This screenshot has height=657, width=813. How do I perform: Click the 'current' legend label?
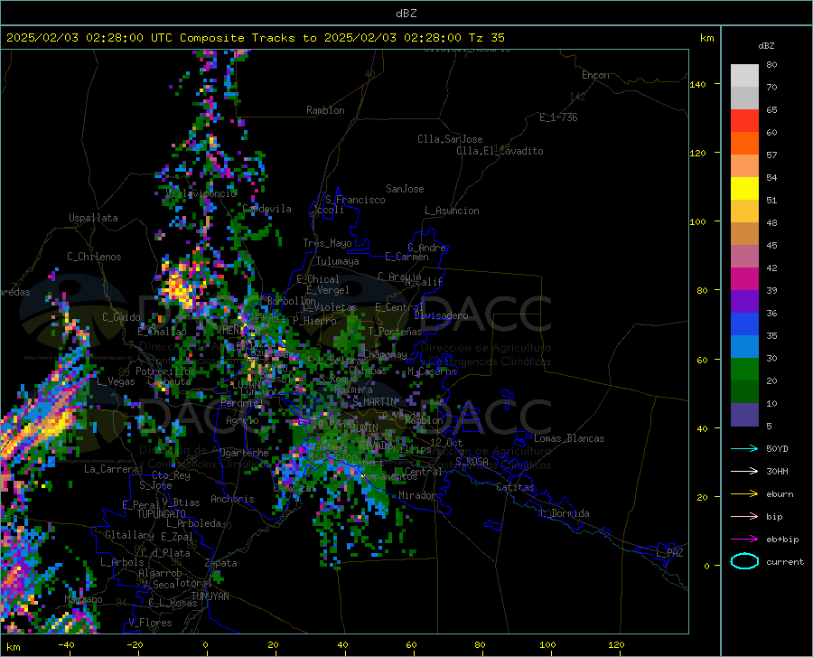[x=785, y=562]
